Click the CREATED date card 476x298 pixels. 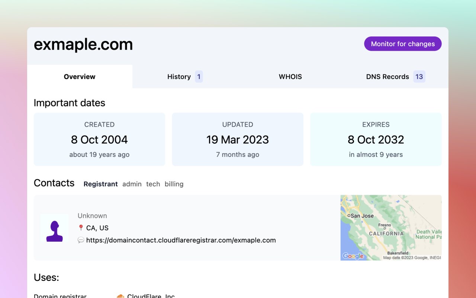[99, 139]
